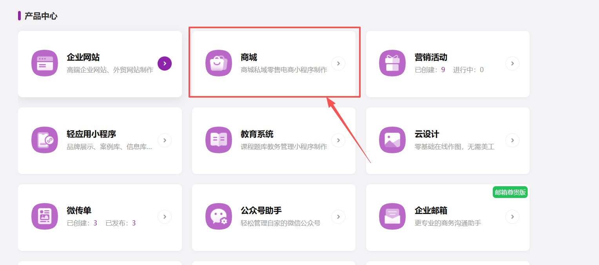Open the 企业邮箱 title link
Viewport: 599px width, 265px height.
(x=431, y=211)
